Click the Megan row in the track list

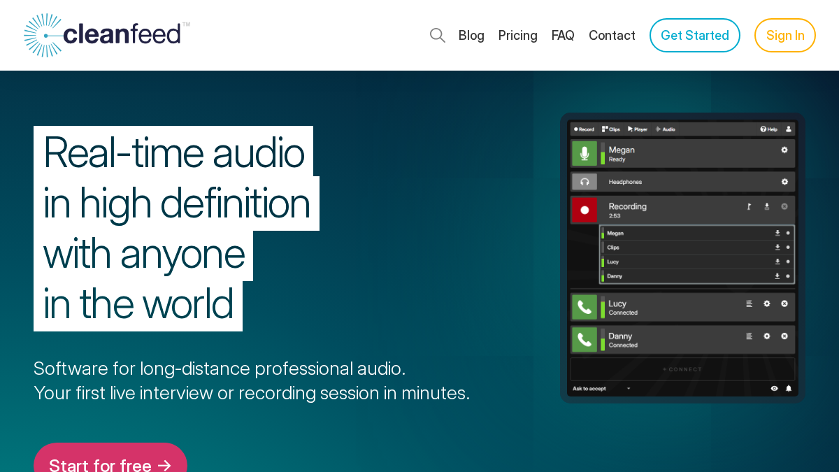(x=697, y=233)
